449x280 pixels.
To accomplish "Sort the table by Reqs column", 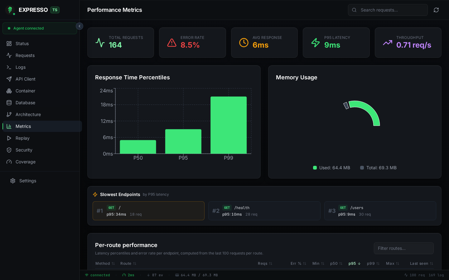I will (x=265, y=264).
